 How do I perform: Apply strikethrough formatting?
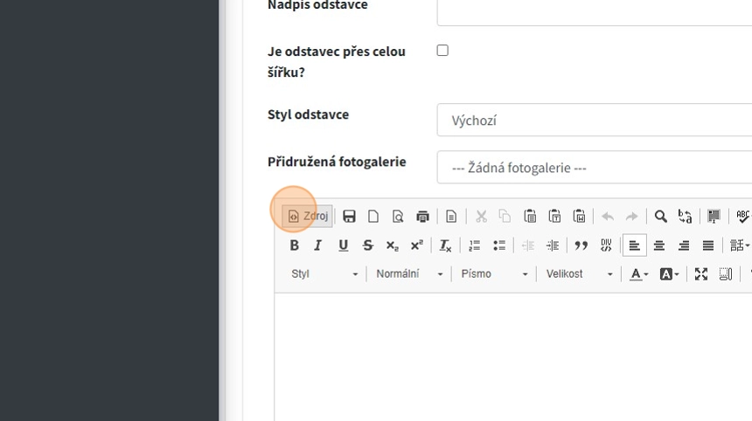[367, 245]
